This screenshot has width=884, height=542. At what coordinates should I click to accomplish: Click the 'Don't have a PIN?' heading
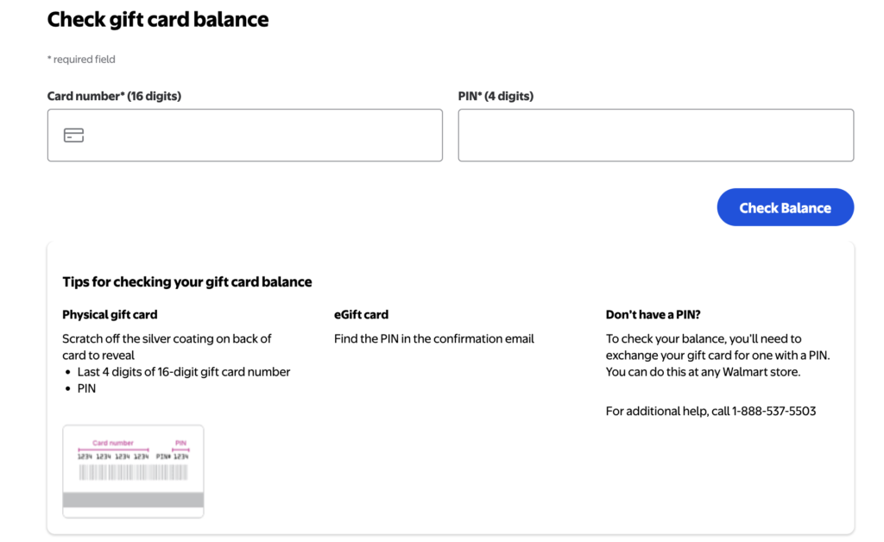pyautogui.click(x=654, y=315)
